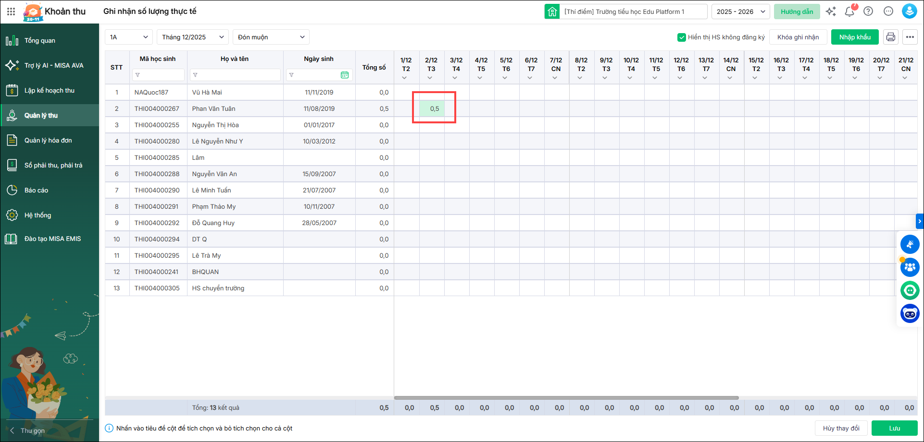Click the Mã học sinh filter input

point(158,75)
